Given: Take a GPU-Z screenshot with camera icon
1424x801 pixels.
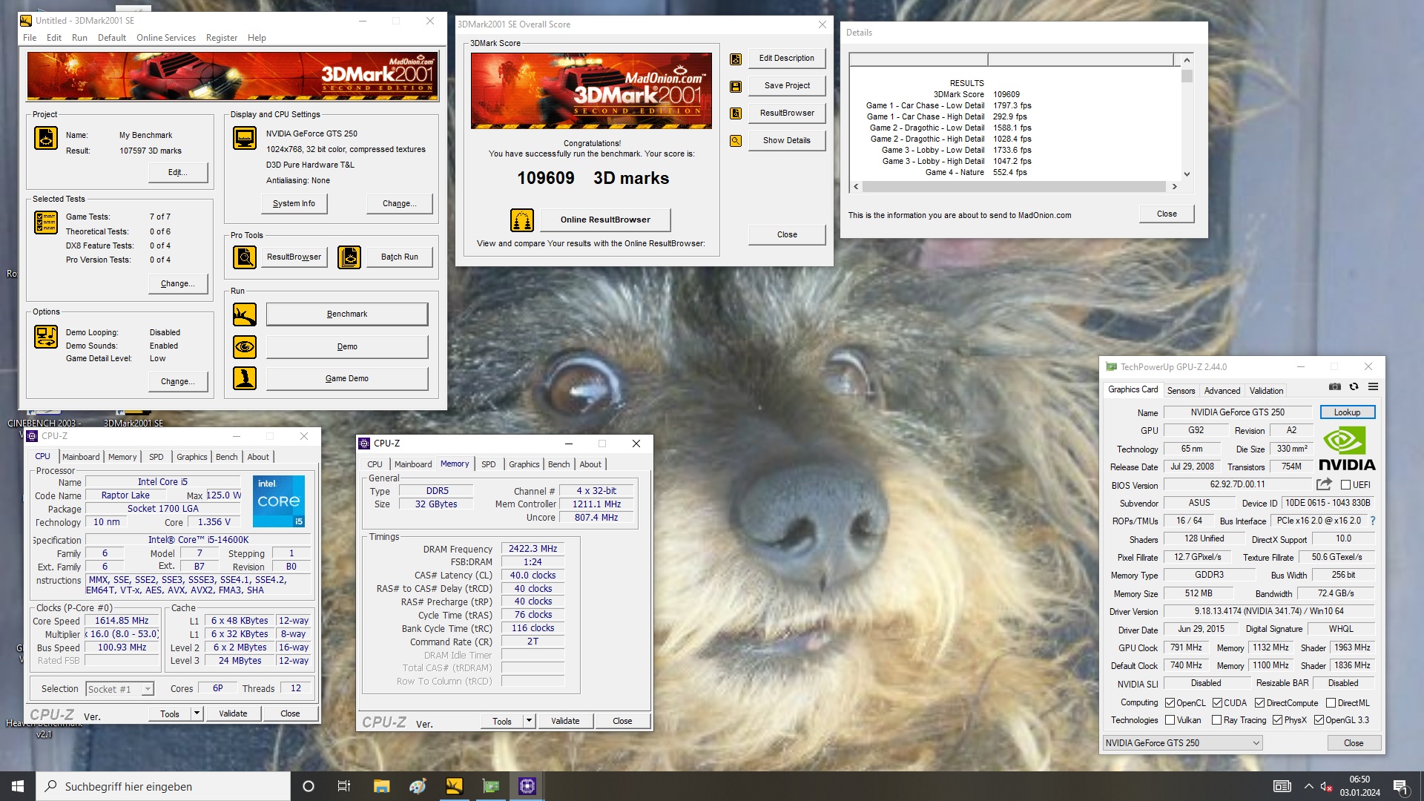Looking at the screenshot, I should 1334,386.
